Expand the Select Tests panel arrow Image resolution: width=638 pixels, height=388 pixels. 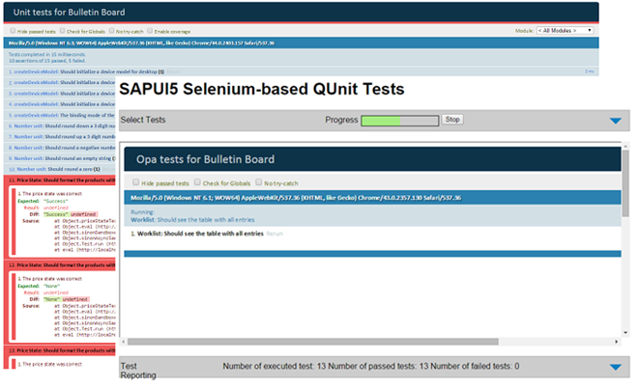coord(616,121)
